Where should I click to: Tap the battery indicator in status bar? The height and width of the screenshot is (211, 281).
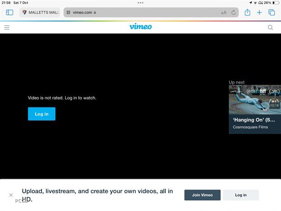[276, 3]
